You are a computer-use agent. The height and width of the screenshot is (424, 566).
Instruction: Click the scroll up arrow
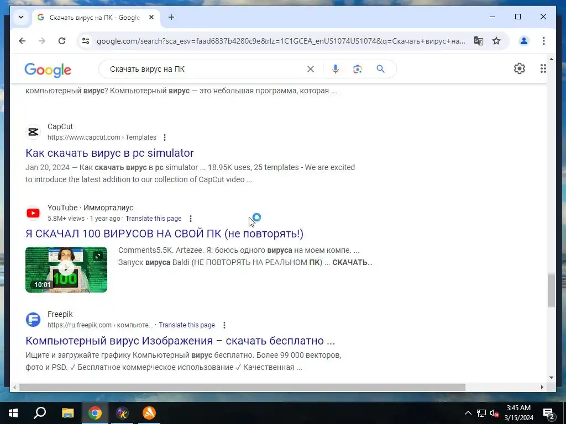[551, 59]
